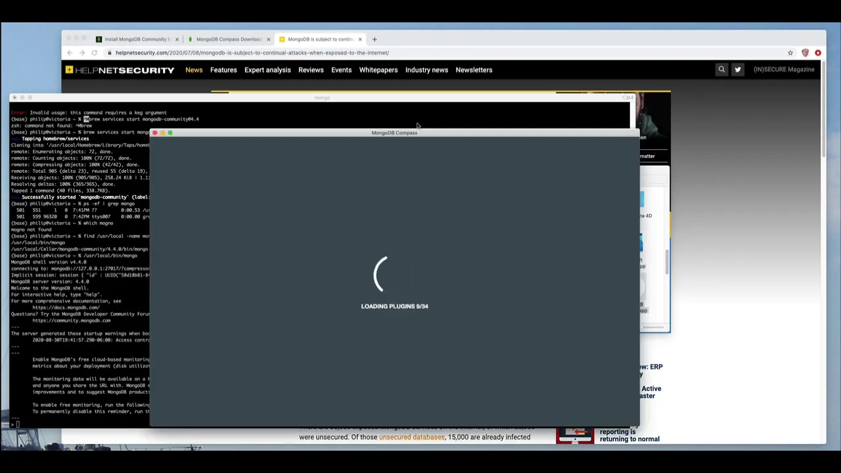This screenshot has width=841, height=473.
Task: Switch to MongoDB Compass Download tab
Action: click(x=228, y=39)
